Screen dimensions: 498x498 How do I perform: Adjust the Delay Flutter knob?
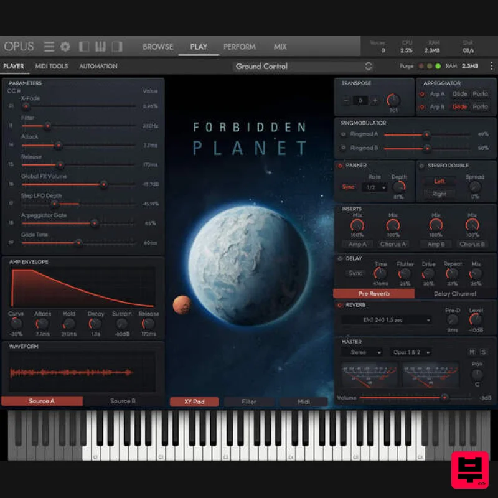(x=405, y=273)
